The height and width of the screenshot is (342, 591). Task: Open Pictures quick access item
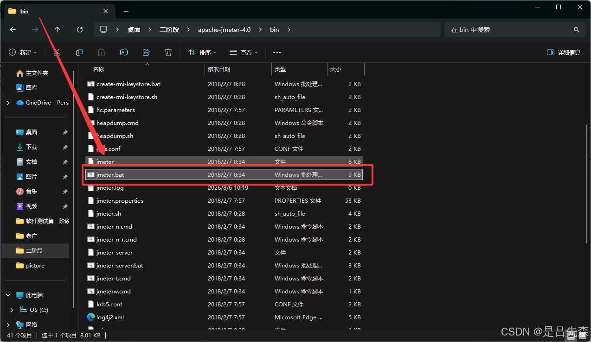[36, 177]
